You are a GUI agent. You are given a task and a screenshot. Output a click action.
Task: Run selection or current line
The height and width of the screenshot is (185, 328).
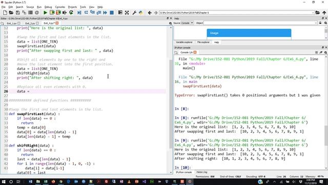[x=65, y=12]
